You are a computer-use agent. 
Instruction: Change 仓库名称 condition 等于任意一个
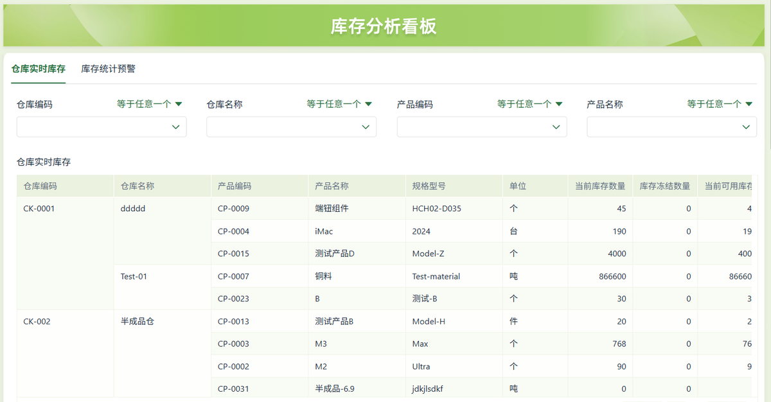(339, 104)
